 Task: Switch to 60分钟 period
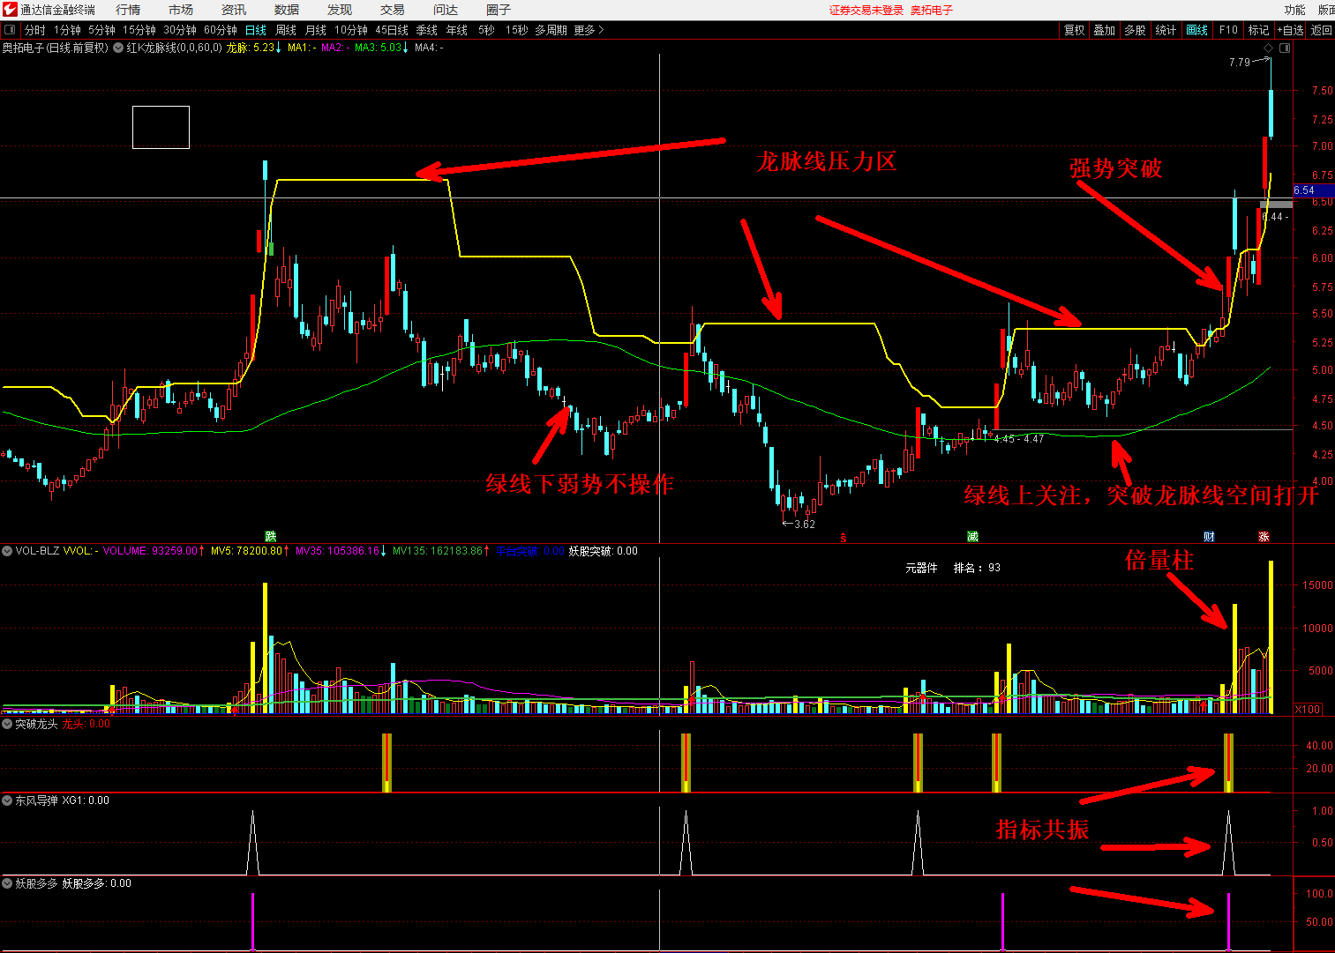coord(221,30)
